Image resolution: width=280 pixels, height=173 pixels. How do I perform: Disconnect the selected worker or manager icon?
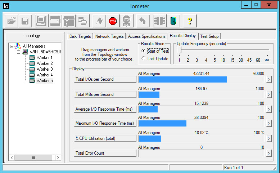160,21
